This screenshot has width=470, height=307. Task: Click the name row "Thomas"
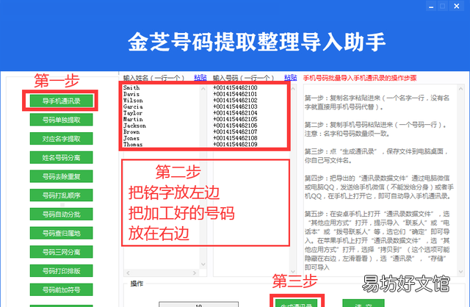(133, 144)
